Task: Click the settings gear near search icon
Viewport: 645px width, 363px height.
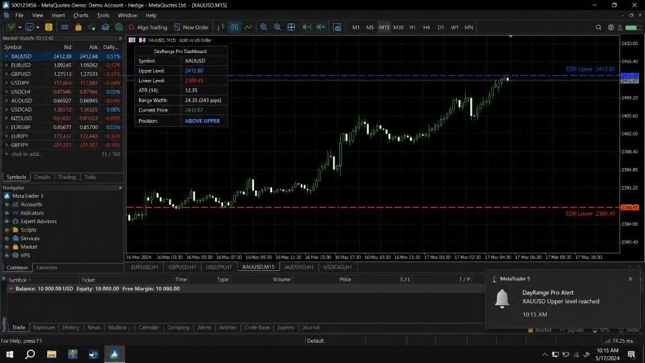Action: pos(611,27)
